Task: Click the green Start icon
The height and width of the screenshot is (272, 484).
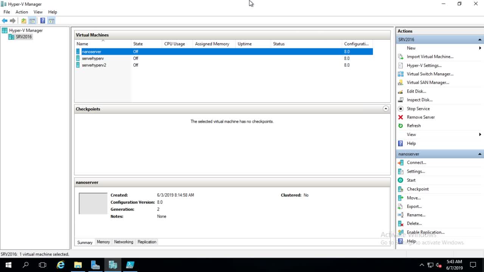Action: tap(400, 180)
